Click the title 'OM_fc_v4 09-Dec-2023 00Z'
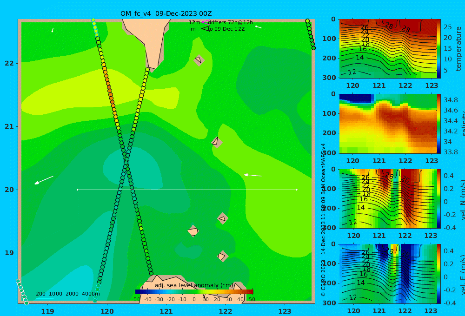The image size is (465, 316). point(166,13)
